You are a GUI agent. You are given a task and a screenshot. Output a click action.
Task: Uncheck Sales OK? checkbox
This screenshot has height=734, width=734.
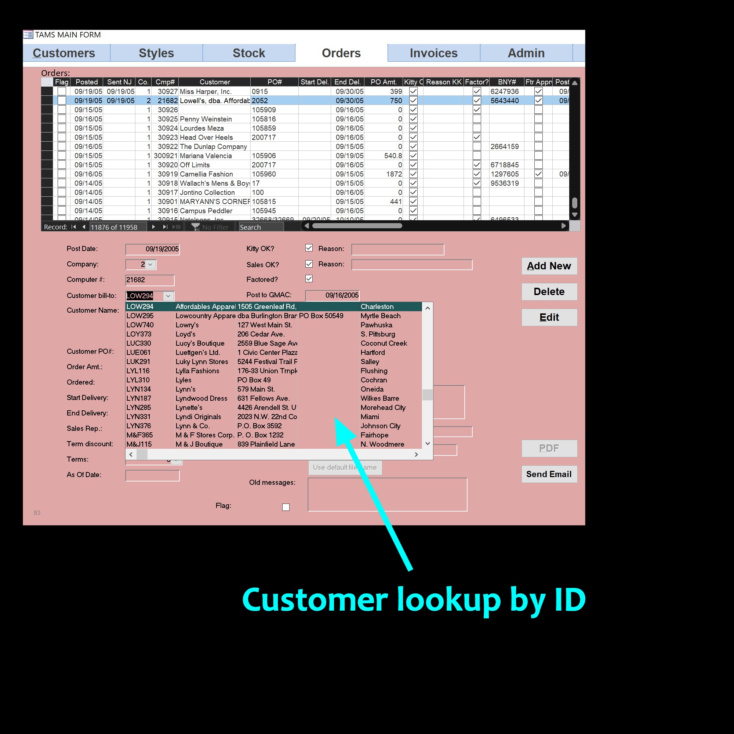pos(309,264)
